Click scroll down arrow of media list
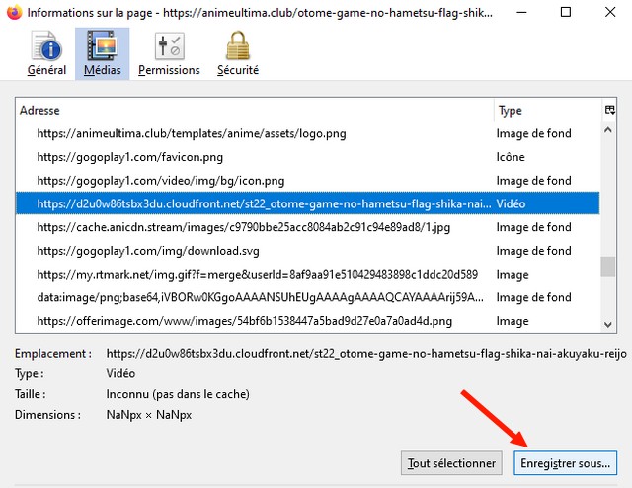This screenshot has width=632, height=488. (x=608, y=324)
